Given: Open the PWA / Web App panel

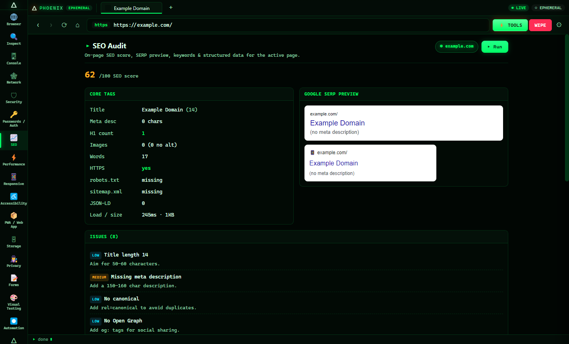Looking at the screenshot, I should tap(14, 220).
